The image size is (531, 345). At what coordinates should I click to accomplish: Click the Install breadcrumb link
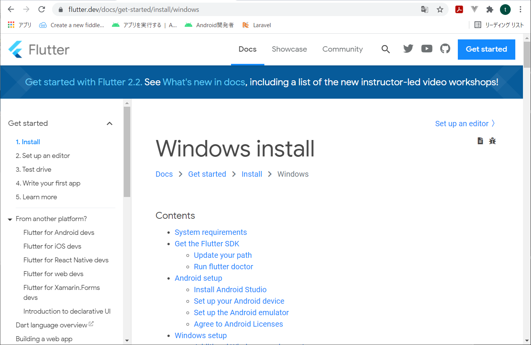[252, 174]
